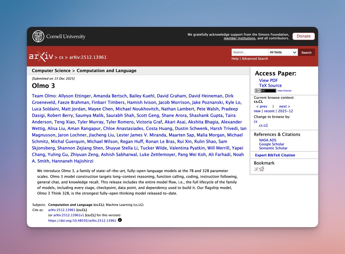Open arXiv:2512.13961v1 version link
The height and width of the screenshot is (254, 345).
click(x=69, y=215)
